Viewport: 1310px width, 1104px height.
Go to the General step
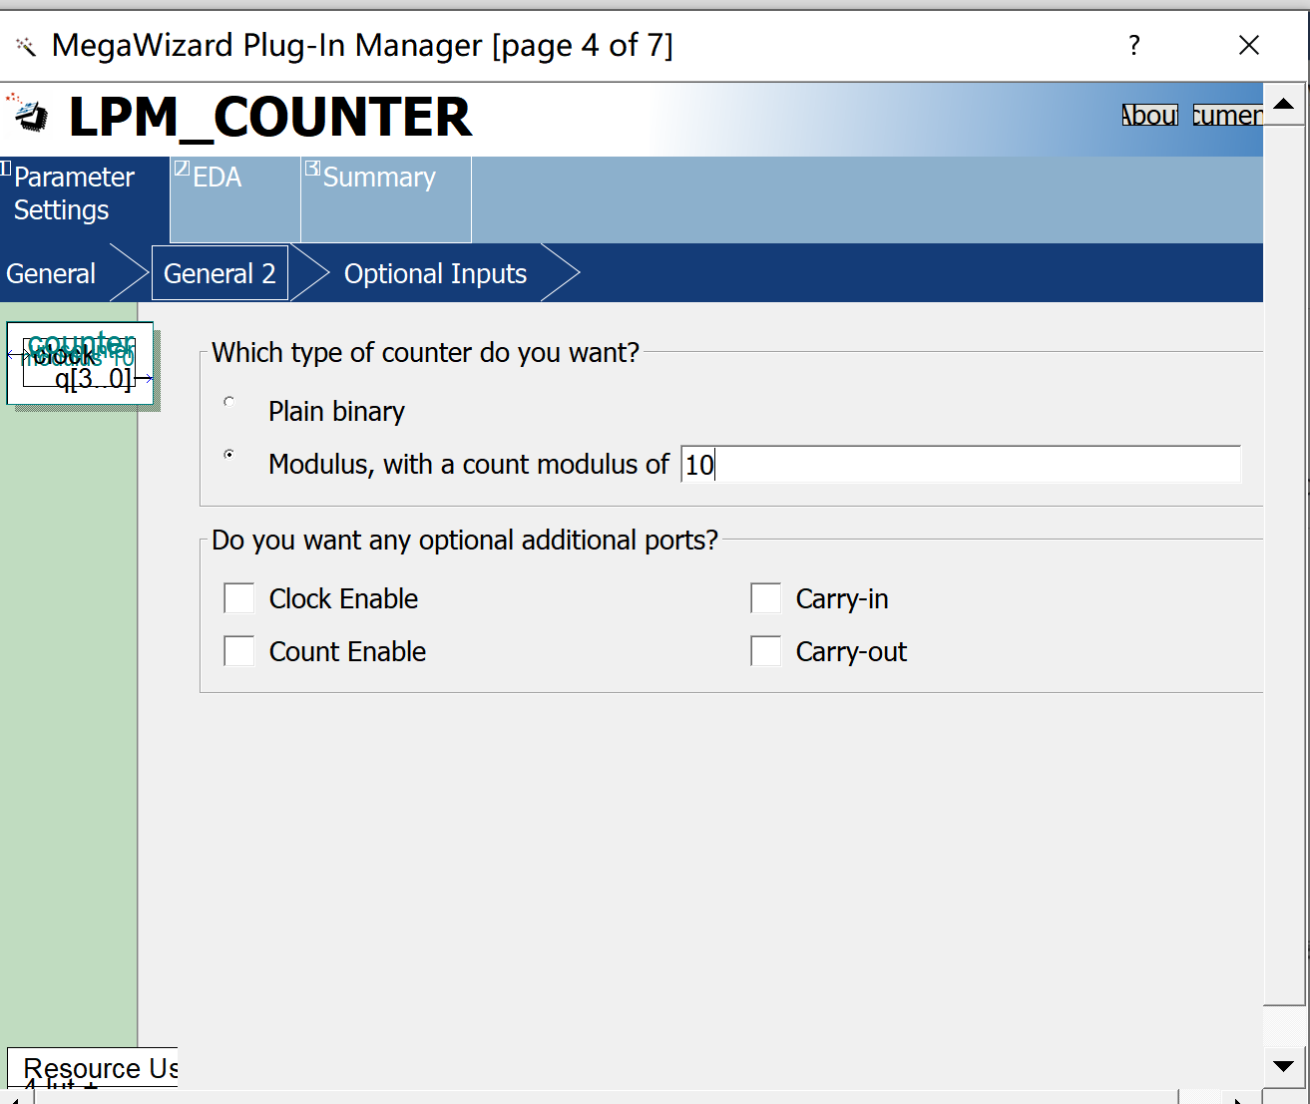coord(52,273)
